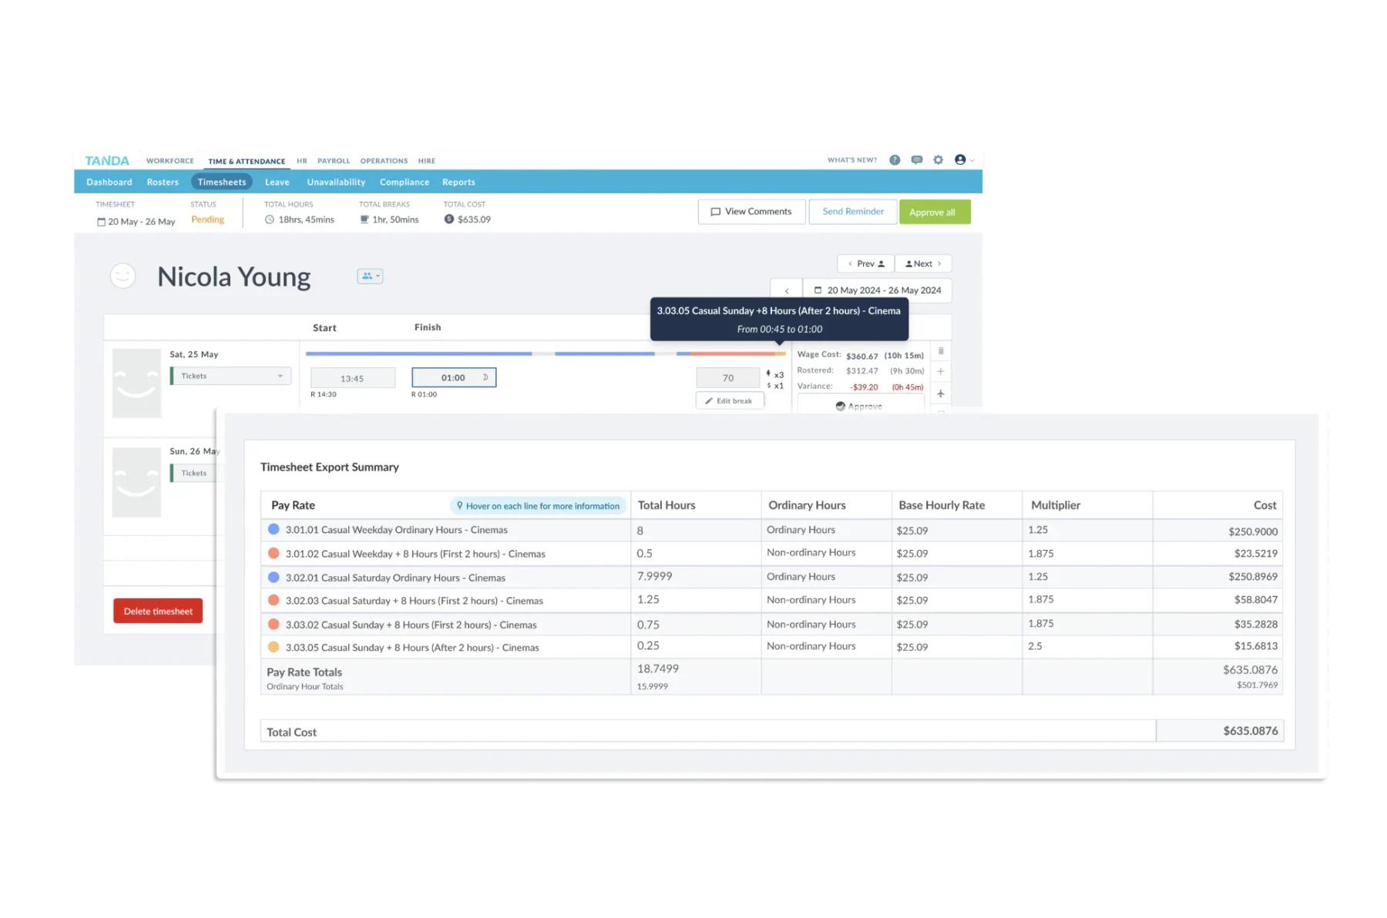Click the What's New link

point(852,160)
